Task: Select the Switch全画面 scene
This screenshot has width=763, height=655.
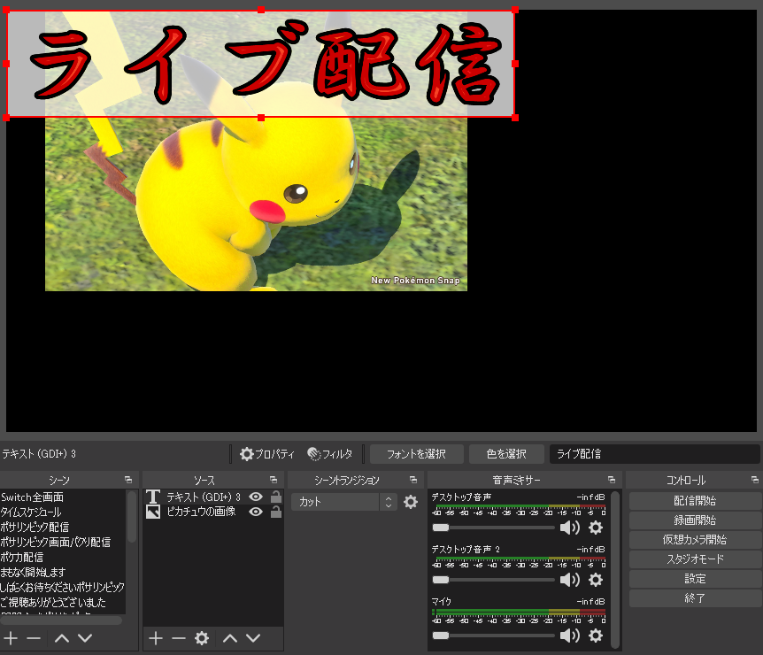Action: point(63,497)
